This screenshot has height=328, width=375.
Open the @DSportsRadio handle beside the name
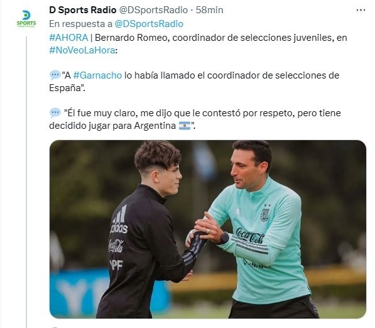coord(153,10)
